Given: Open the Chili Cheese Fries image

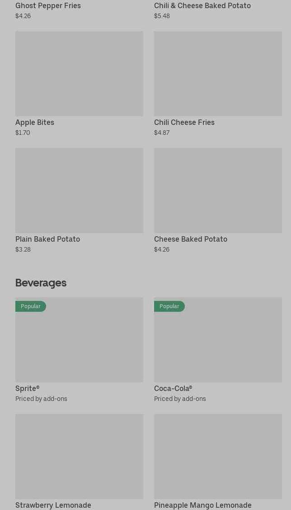Looking at the screenshot, I should (218, 73).
